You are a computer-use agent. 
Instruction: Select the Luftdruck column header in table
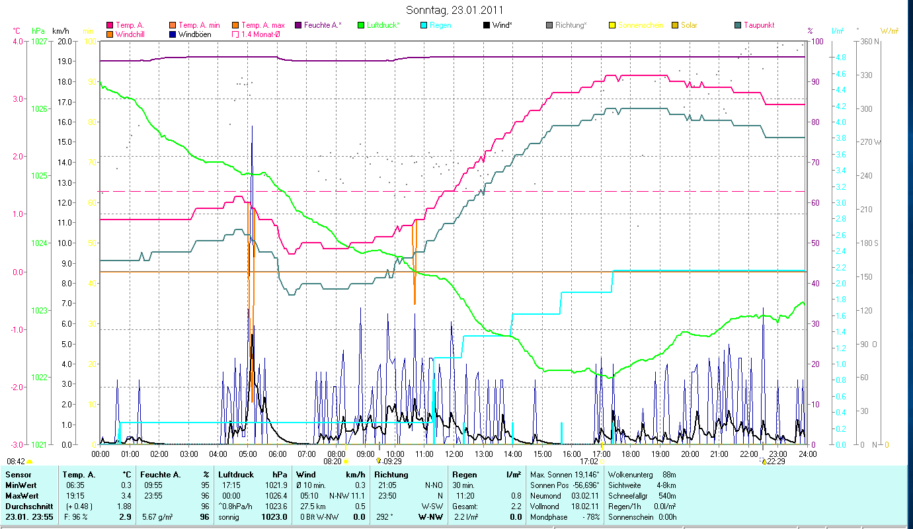(x=235, y=474)
